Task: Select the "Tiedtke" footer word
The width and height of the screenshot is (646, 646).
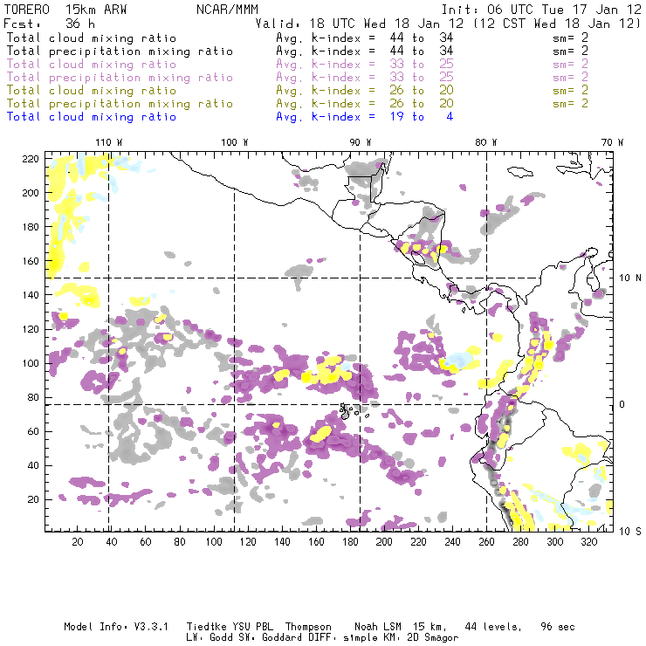Action: coord(207,627)
